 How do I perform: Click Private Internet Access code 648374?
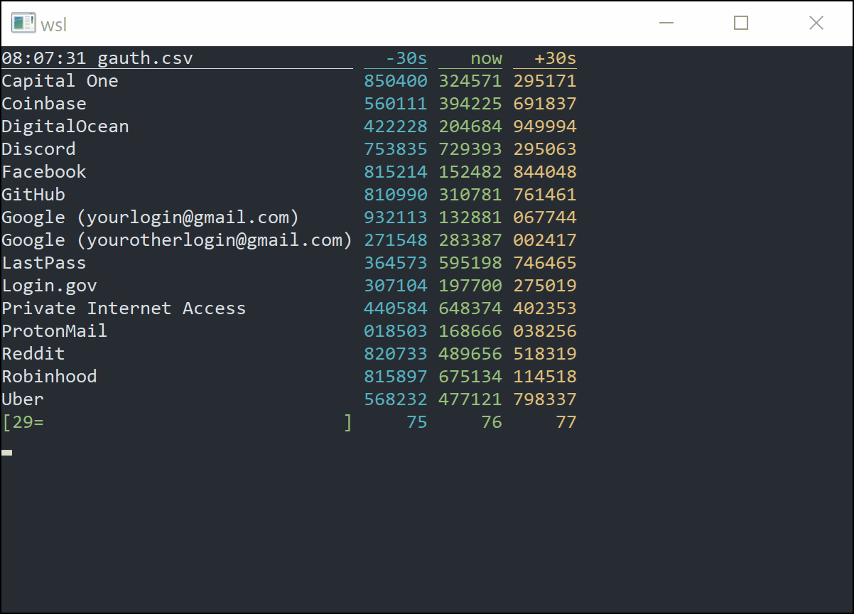point(470,308)
